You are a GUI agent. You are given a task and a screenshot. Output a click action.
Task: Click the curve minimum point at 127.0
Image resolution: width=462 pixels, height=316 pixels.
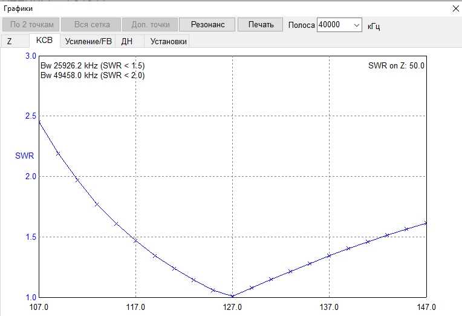[x=232, y=296]
